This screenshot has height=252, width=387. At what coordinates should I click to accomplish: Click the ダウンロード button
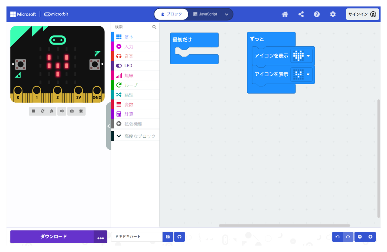[52, 237]
